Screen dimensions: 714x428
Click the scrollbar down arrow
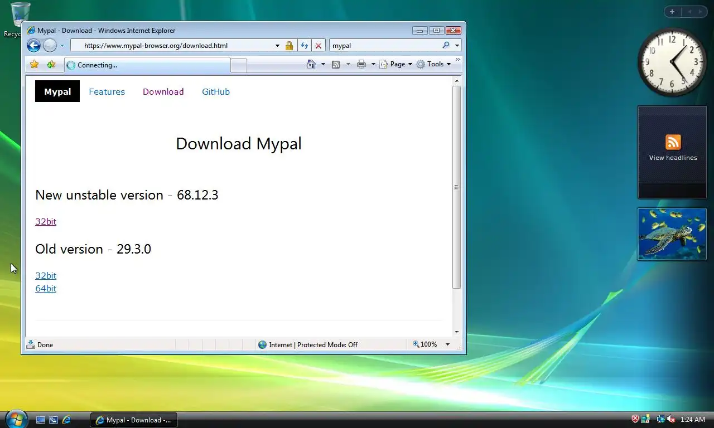click(456, 332)
